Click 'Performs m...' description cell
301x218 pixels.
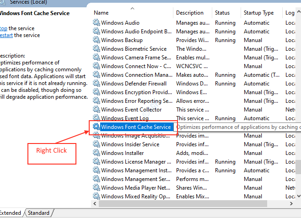(x=192, y=179)
